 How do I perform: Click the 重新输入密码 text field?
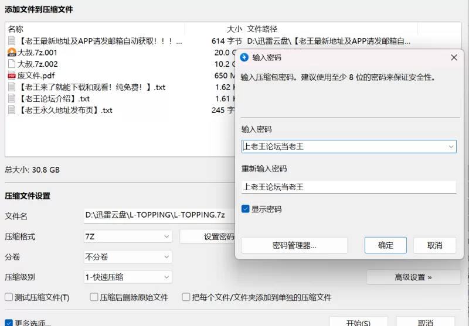(x=349, y=187)
